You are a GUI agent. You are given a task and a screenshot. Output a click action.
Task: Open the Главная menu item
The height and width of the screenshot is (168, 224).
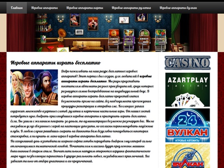17,8
